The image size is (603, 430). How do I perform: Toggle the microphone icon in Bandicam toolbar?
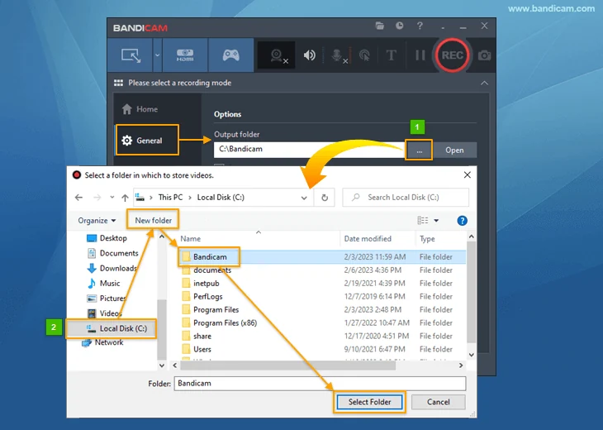click(337, 56)
